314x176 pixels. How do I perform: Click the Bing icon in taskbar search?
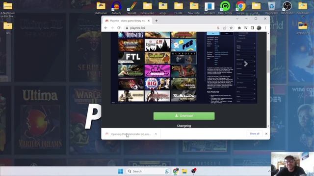click(x=167, y=171)
